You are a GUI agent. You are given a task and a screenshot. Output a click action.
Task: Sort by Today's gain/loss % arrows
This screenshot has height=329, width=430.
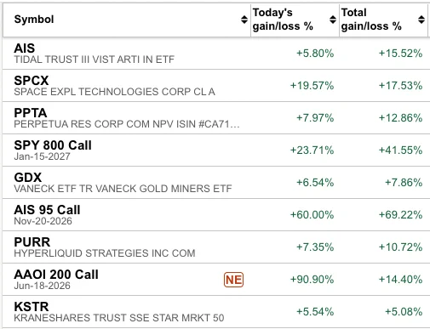point(333,20)
